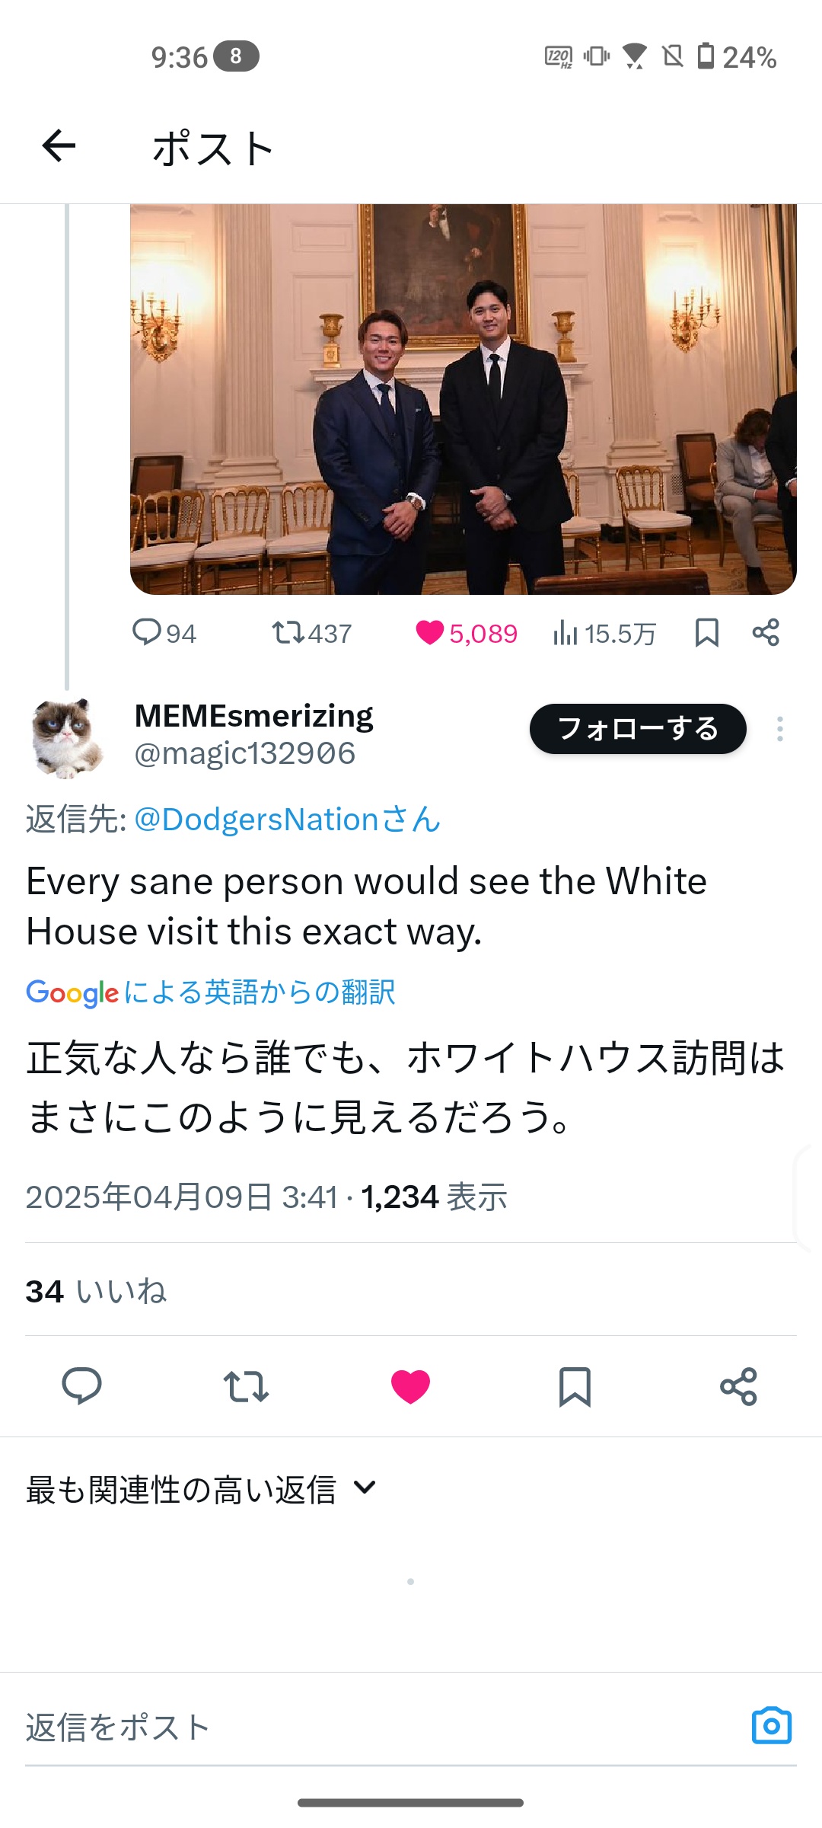Open the three-dot menu on the reply
Image resolution: width=822 pixels, height=1828 pixels.
point(779,729)
